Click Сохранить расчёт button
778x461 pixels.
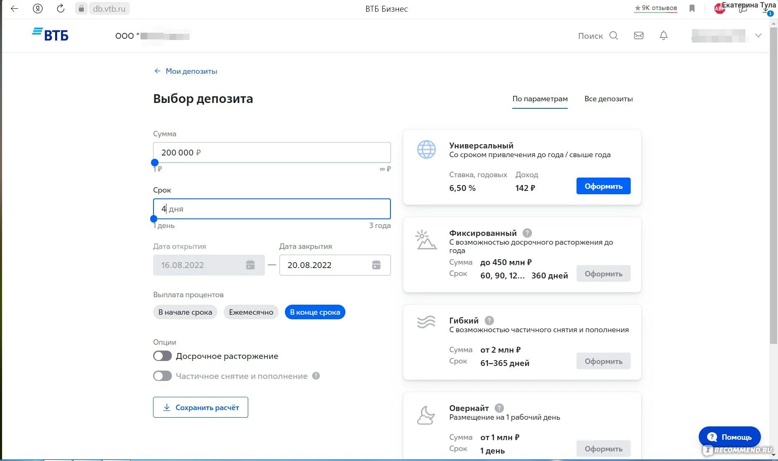point(201,407)
